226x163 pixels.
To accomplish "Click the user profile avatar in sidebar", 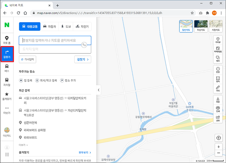I will point(7,147).
